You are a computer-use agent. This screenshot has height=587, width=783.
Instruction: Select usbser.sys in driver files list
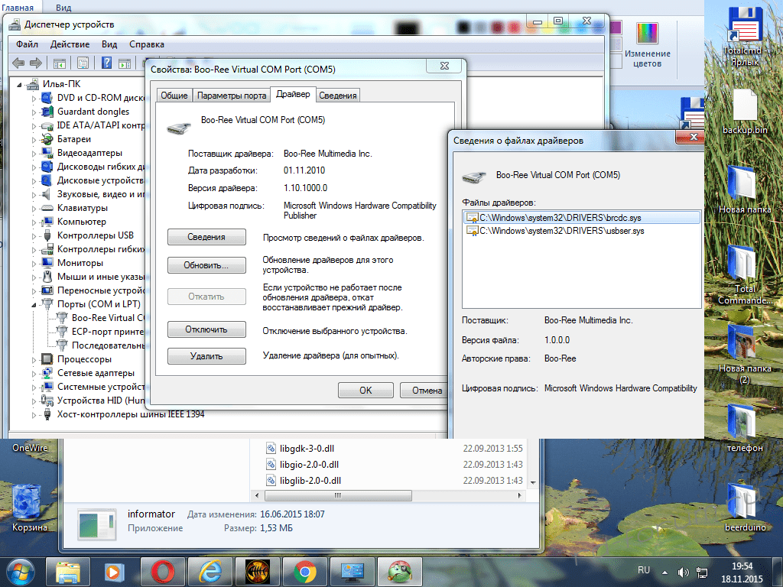[x=561, y=231]
